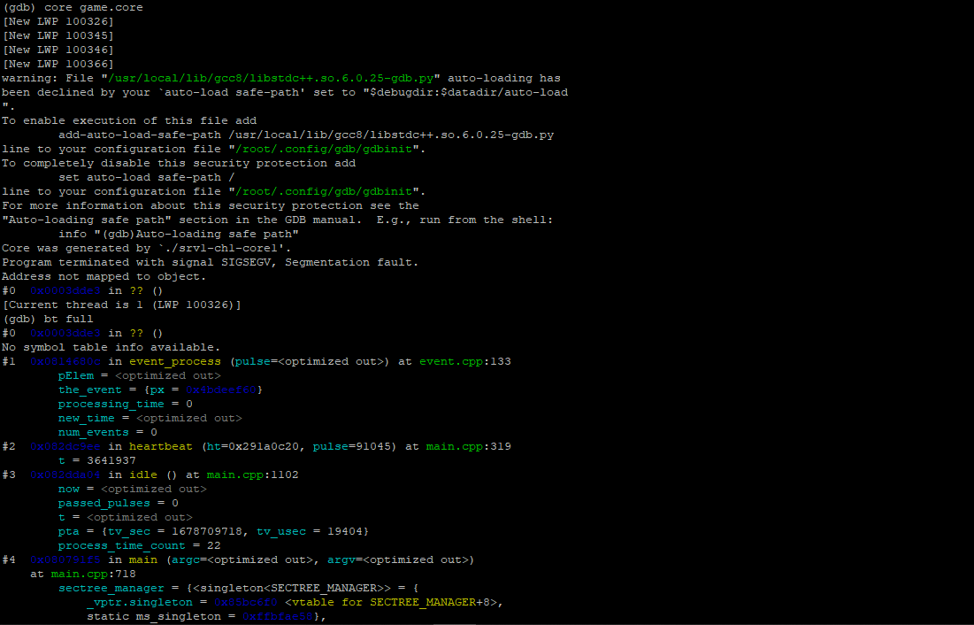Image resolution: width=974 pixels, height=625 pixels.
Task: Click the 'ht=0x291a0c20' argument
Action: (257, 446)
